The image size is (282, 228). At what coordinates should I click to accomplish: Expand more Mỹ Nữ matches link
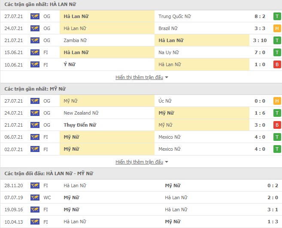(139, 162)
